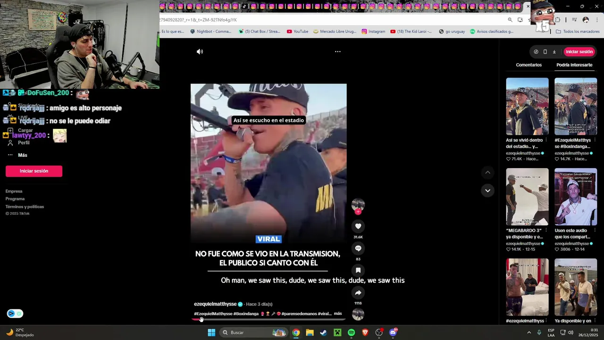Show hidden system tray icons chevron
604x340 pixels.
click(x=529, y=332)
